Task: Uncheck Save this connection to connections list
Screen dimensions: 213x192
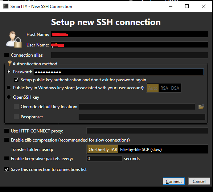Action: (x=7, y=169)
